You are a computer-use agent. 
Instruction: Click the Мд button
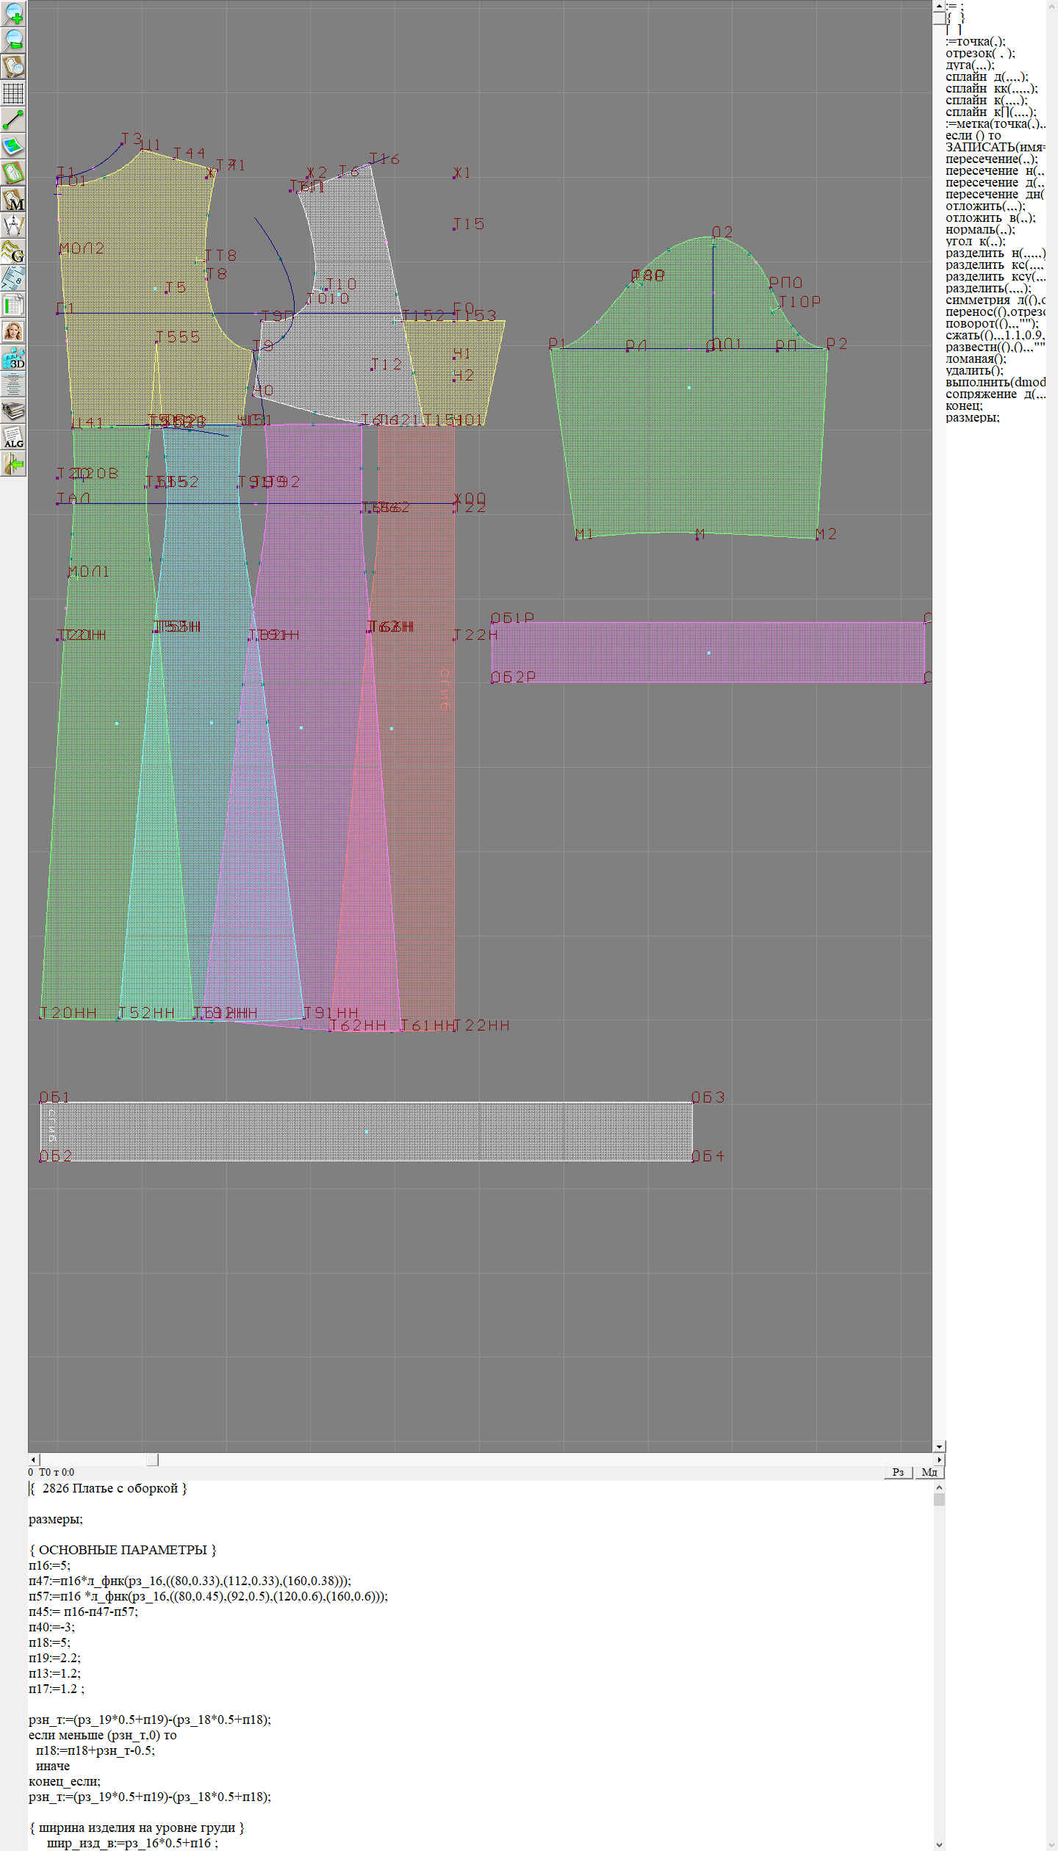click(929, 1472)
